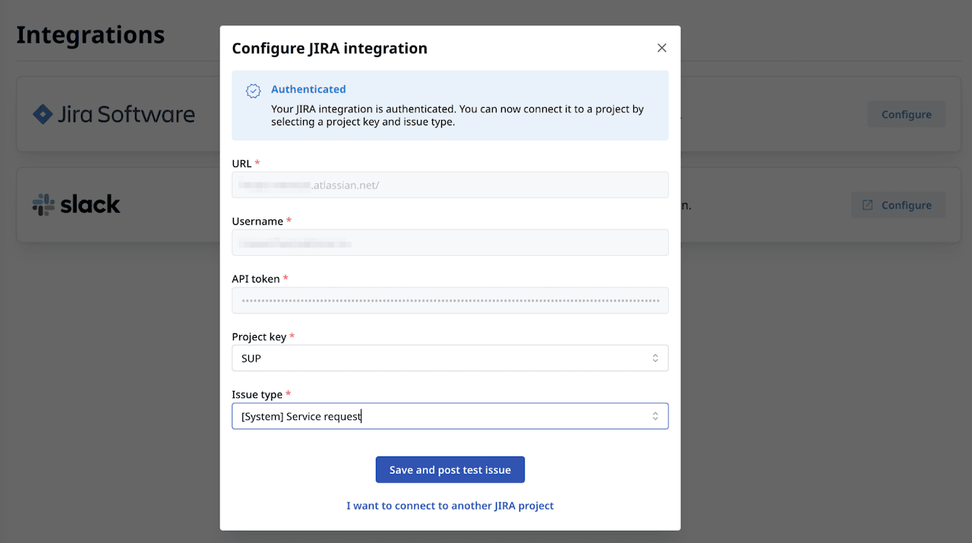Open the Project key dropdown showing SUP

tap(450, 358)
